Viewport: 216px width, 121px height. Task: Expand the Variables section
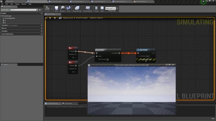[x=4, y=31]
